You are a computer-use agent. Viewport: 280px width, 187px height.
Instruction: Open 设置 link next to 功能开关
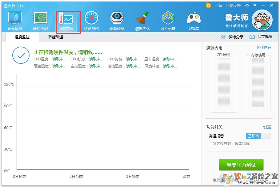point(267,127)
